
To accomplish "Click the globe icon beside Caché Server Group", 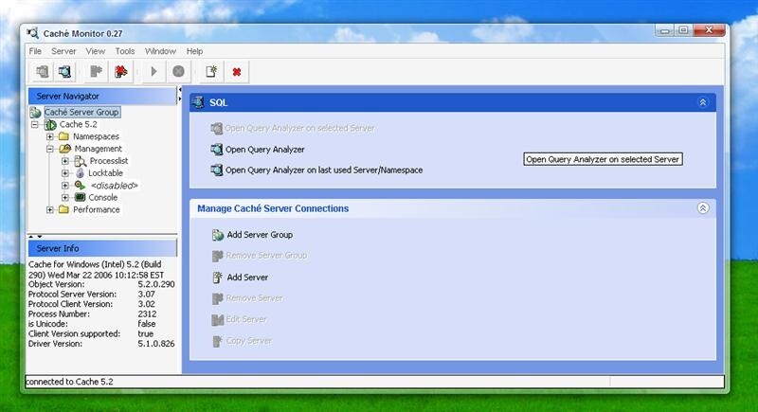I will (35, 113).
